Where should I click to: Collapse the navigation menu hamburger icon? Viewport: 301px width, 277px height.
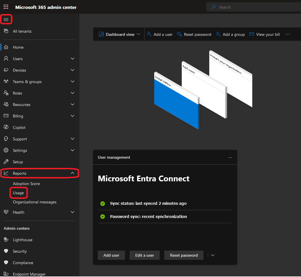point(6,19)
